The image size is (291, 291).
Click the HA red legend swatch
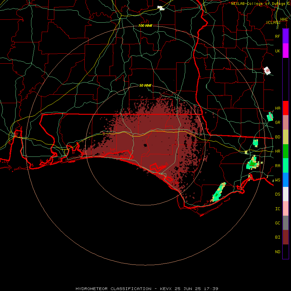point(286,108)
